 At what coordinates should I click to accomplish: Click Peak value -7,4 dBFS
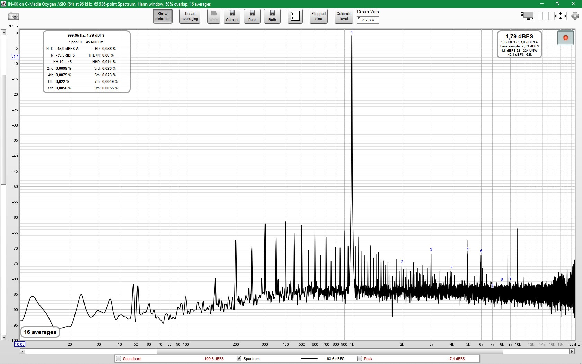click(457, 359)
